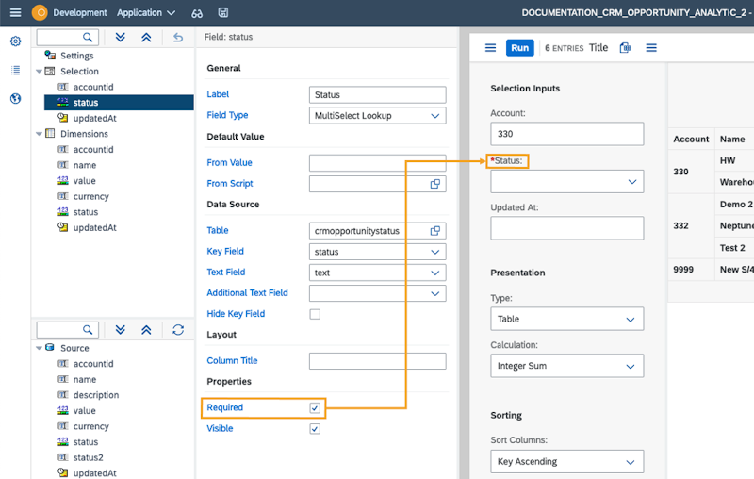This screenshot has height=479, width=754.
Task: Click the globe icon in left sidebar
Action: coord(15,99)
